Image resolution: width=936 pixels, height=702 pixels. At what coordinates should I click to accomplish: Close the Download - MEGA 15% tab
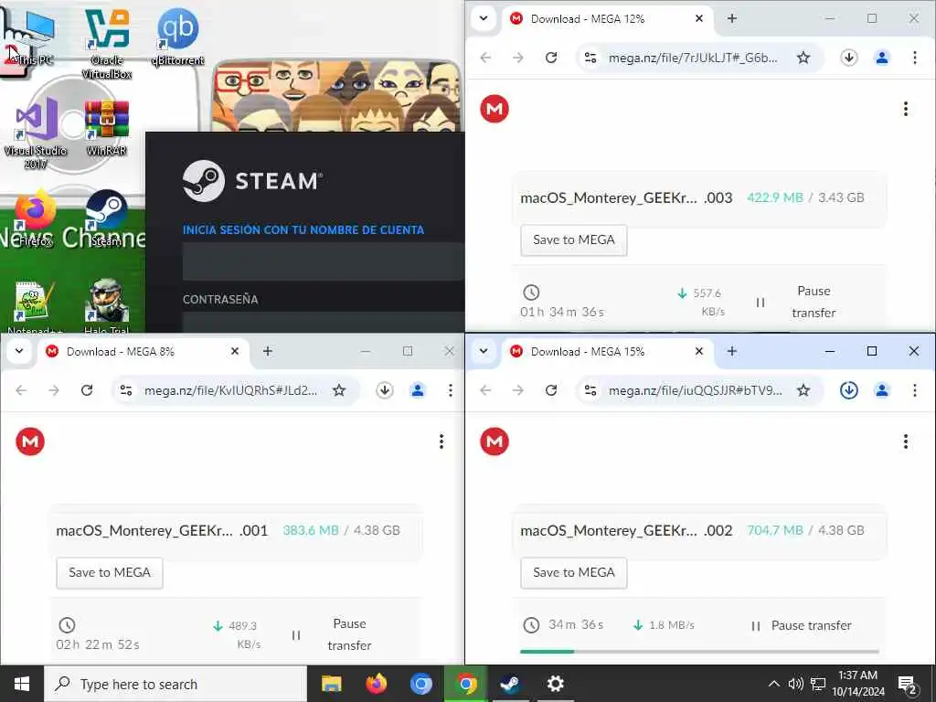pyautogui.click(x=699, y=351)
